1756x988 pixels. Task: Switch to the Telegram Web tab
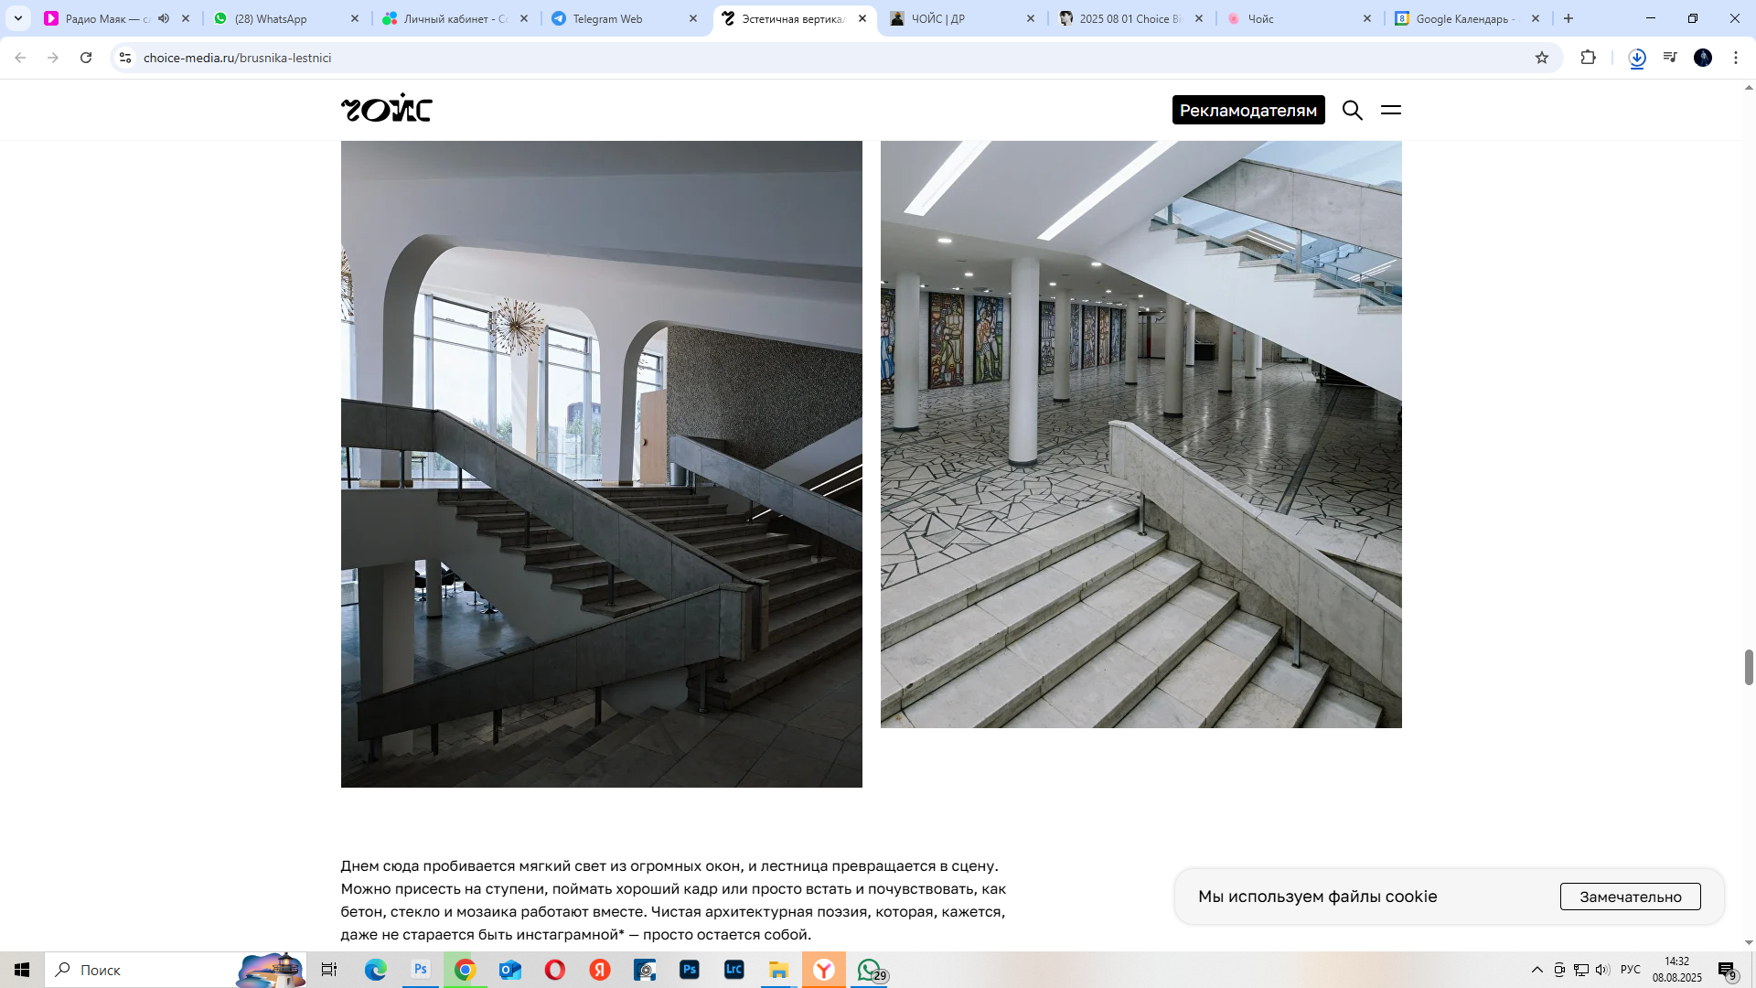point(607,18)
